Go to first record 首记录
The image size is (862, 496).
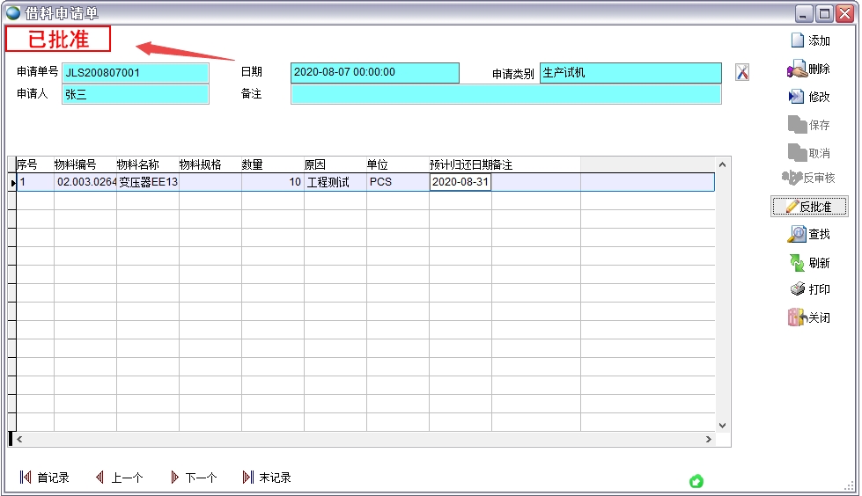tap(45, 478)
